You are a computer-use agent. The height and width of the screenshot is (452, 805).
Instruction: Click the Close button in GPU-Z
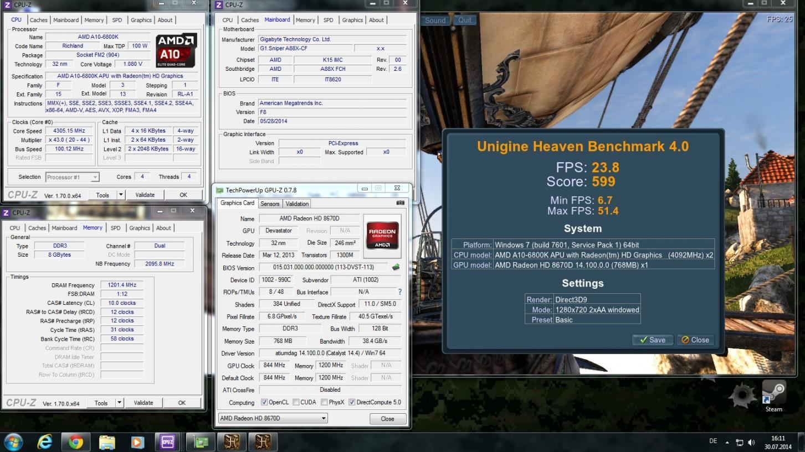point(387,419)
